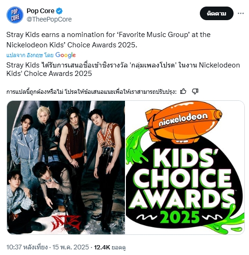Click the green 2025 in awards logo
The image size is (249, 255).
tap(180, 217)
